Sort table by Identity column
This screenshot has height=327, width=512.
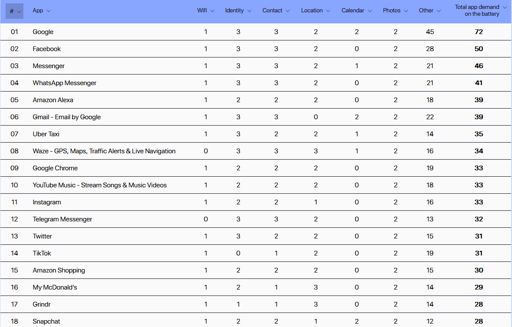[238, 11]
